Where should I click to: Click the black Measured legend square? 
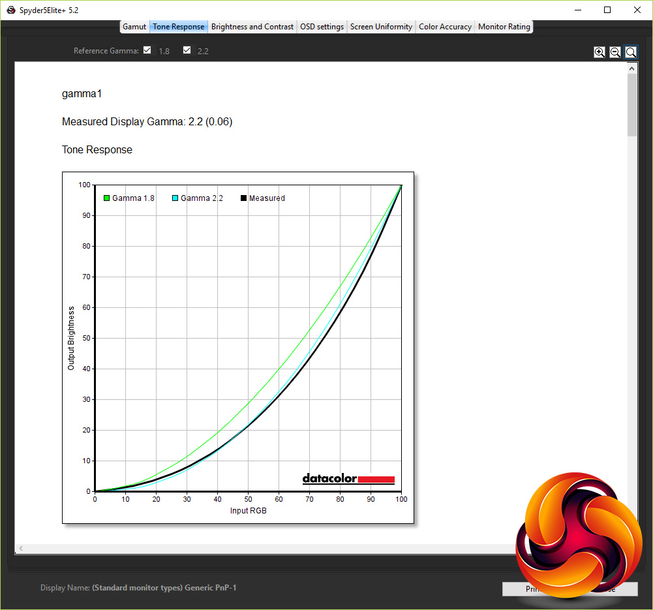tap(243, 198)
